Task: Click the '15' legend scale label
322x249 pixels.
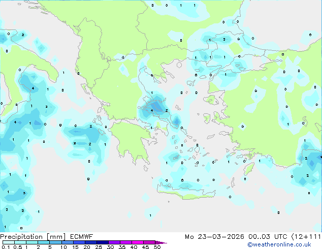Action: [x=75, y=247]
